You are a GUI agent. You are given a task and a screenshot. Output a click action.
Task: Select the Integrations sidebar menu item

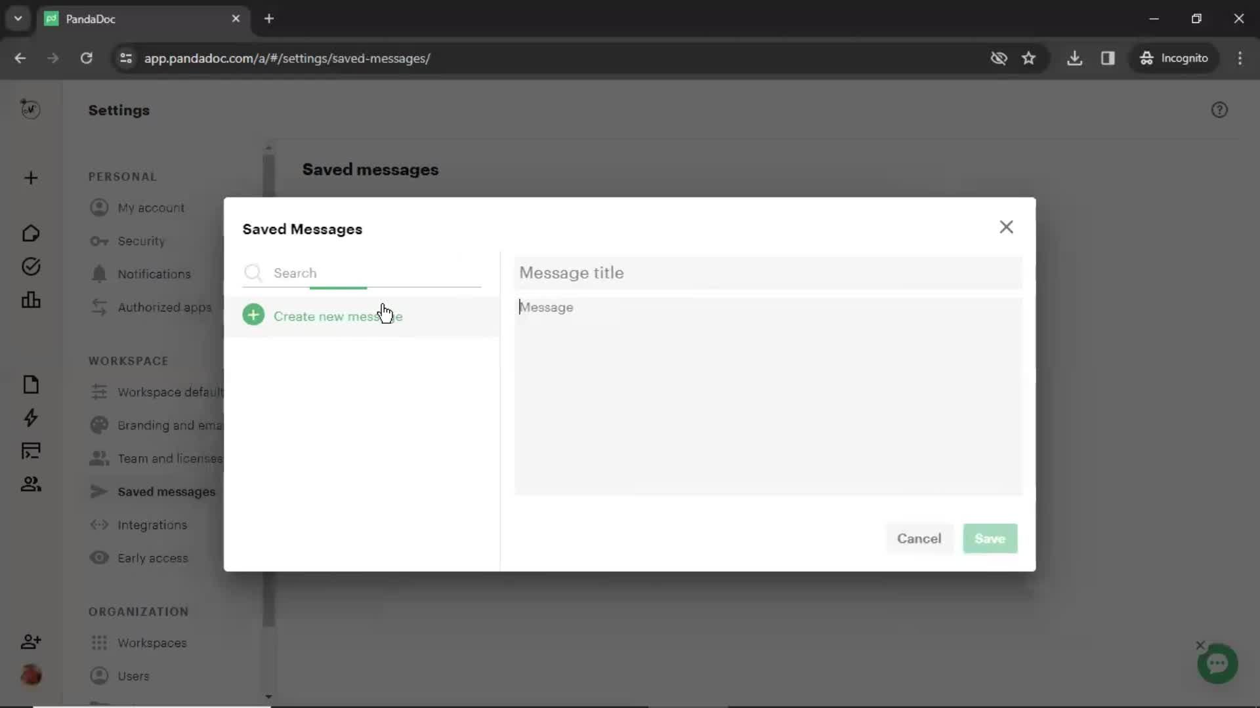pyautogui.click(x=152, y=524)
